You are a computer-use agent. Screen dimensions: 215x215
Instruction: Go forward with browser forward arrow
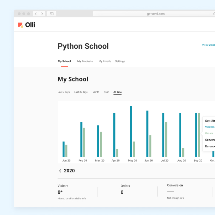[x=42, y=14]
